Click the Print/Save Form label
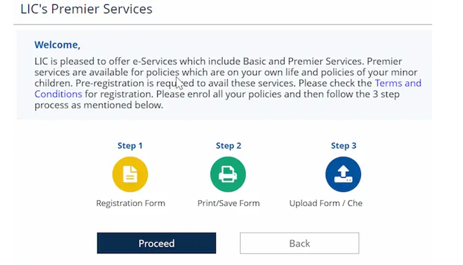 pyautogui.click(x=228, y=203)
